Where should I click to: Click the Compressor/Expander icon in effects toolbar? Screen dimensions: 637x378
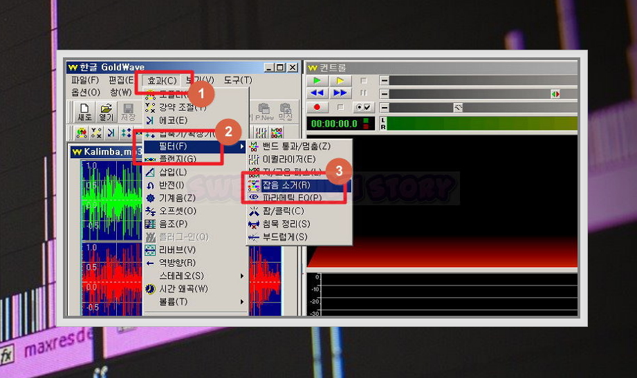[x=126, y=133]
